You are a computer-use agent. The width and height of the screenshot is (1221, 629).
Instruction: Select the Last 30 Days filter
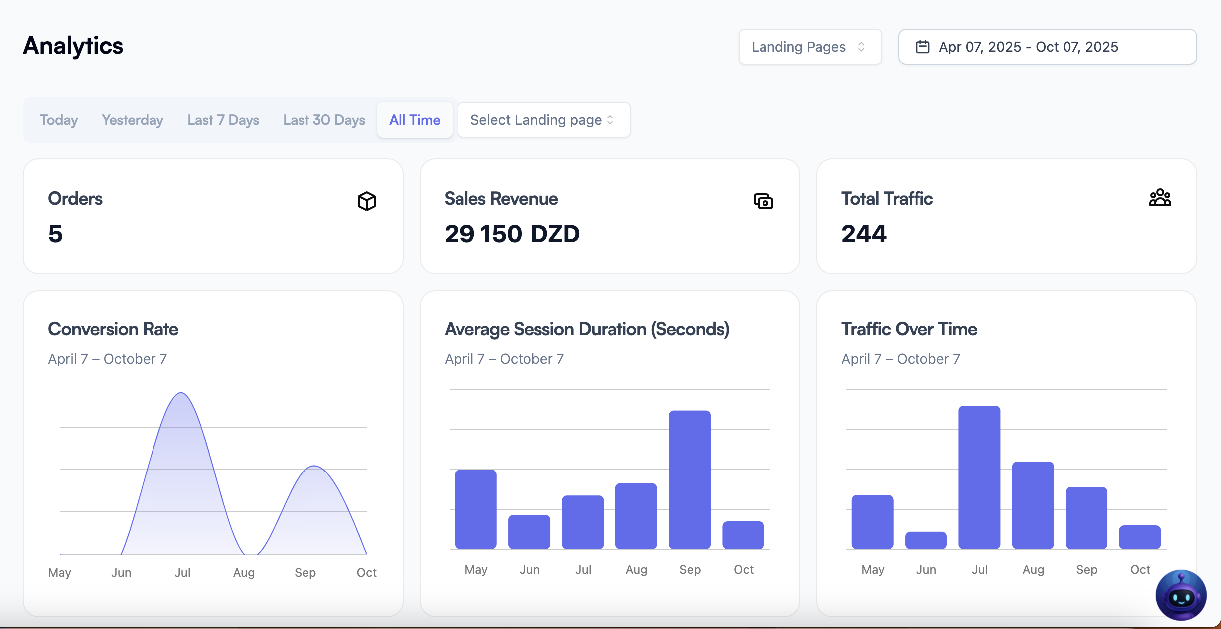(x=324, y=120)
